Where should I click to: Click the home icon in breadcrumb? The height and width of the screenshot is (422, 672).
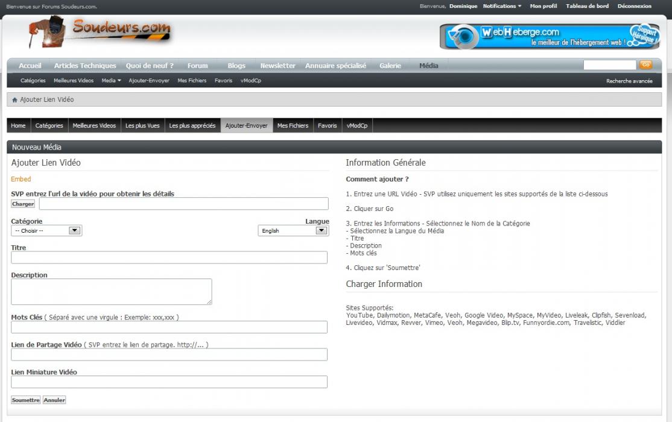14,100
